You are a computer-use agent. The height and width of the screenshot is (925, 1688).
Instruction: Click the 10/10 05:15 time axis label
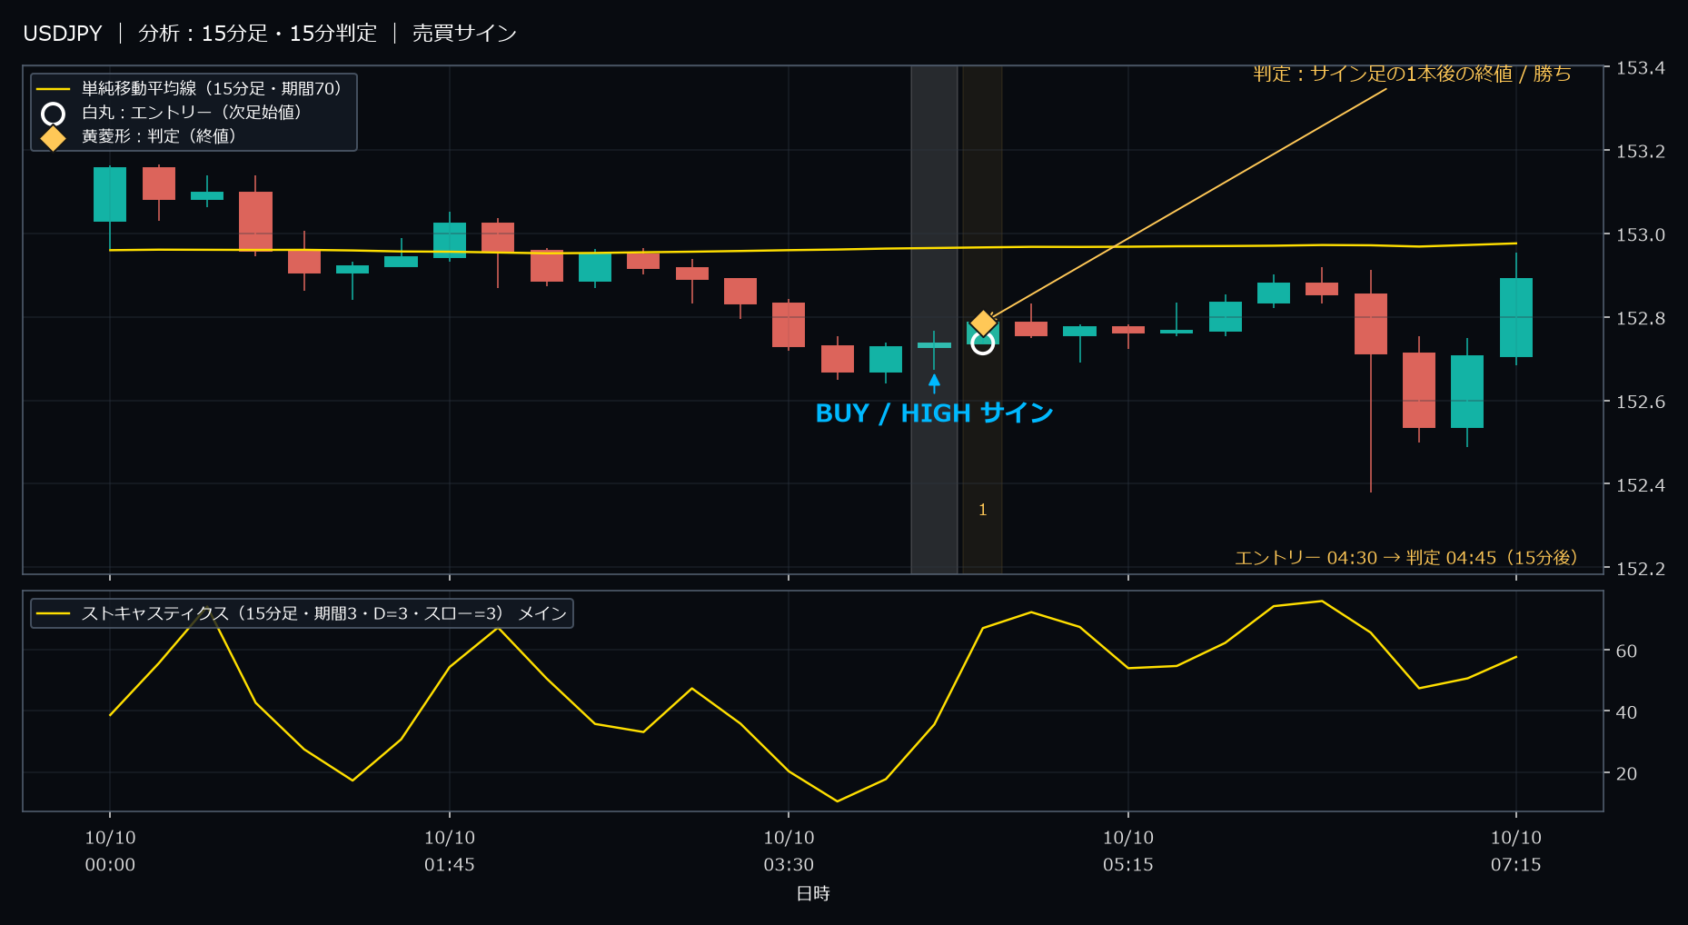click(x=1128, y=851)
